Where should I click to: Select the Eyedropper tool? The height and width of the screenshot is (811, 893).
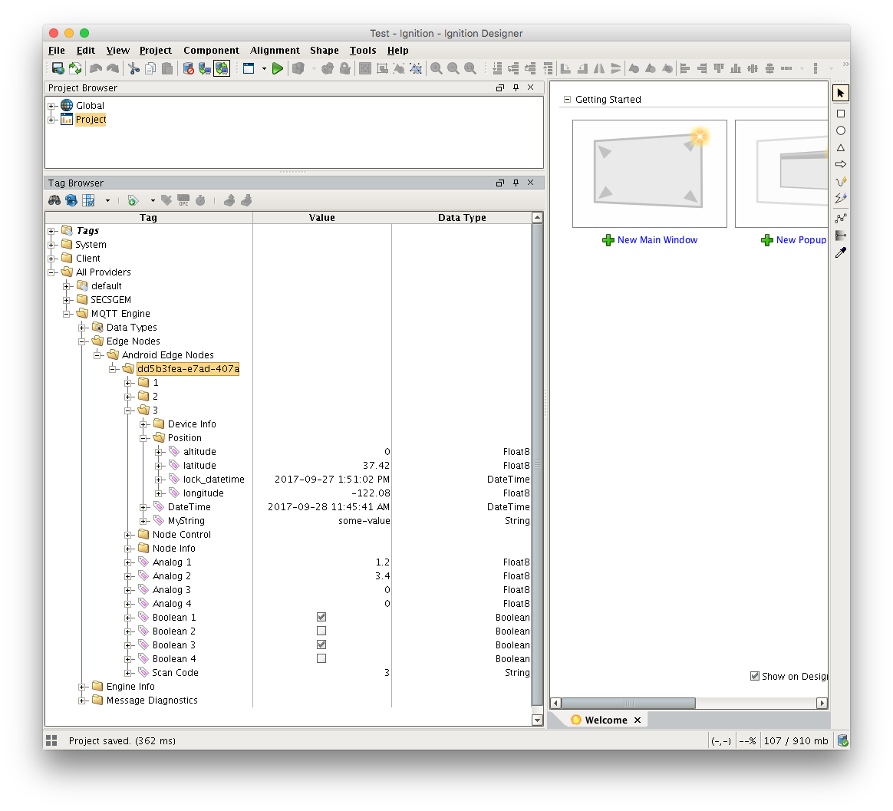(x=841, y=252)
